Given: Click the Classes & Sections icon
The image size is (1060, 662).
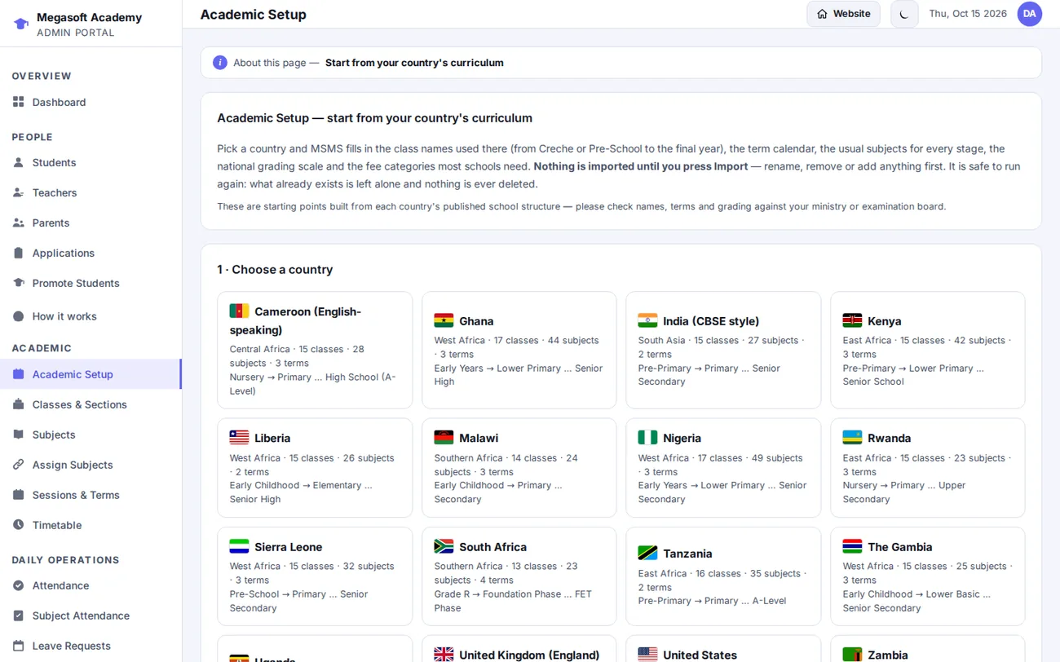Looking at the screenshot, I should [18, 404].
